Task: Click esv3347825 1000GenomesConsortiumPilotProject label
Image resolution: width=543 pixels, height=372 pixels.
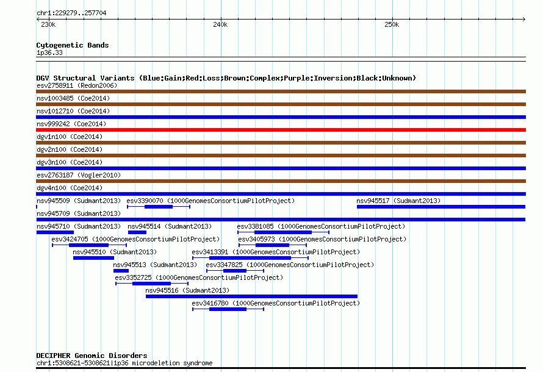Action: (290, 265)
